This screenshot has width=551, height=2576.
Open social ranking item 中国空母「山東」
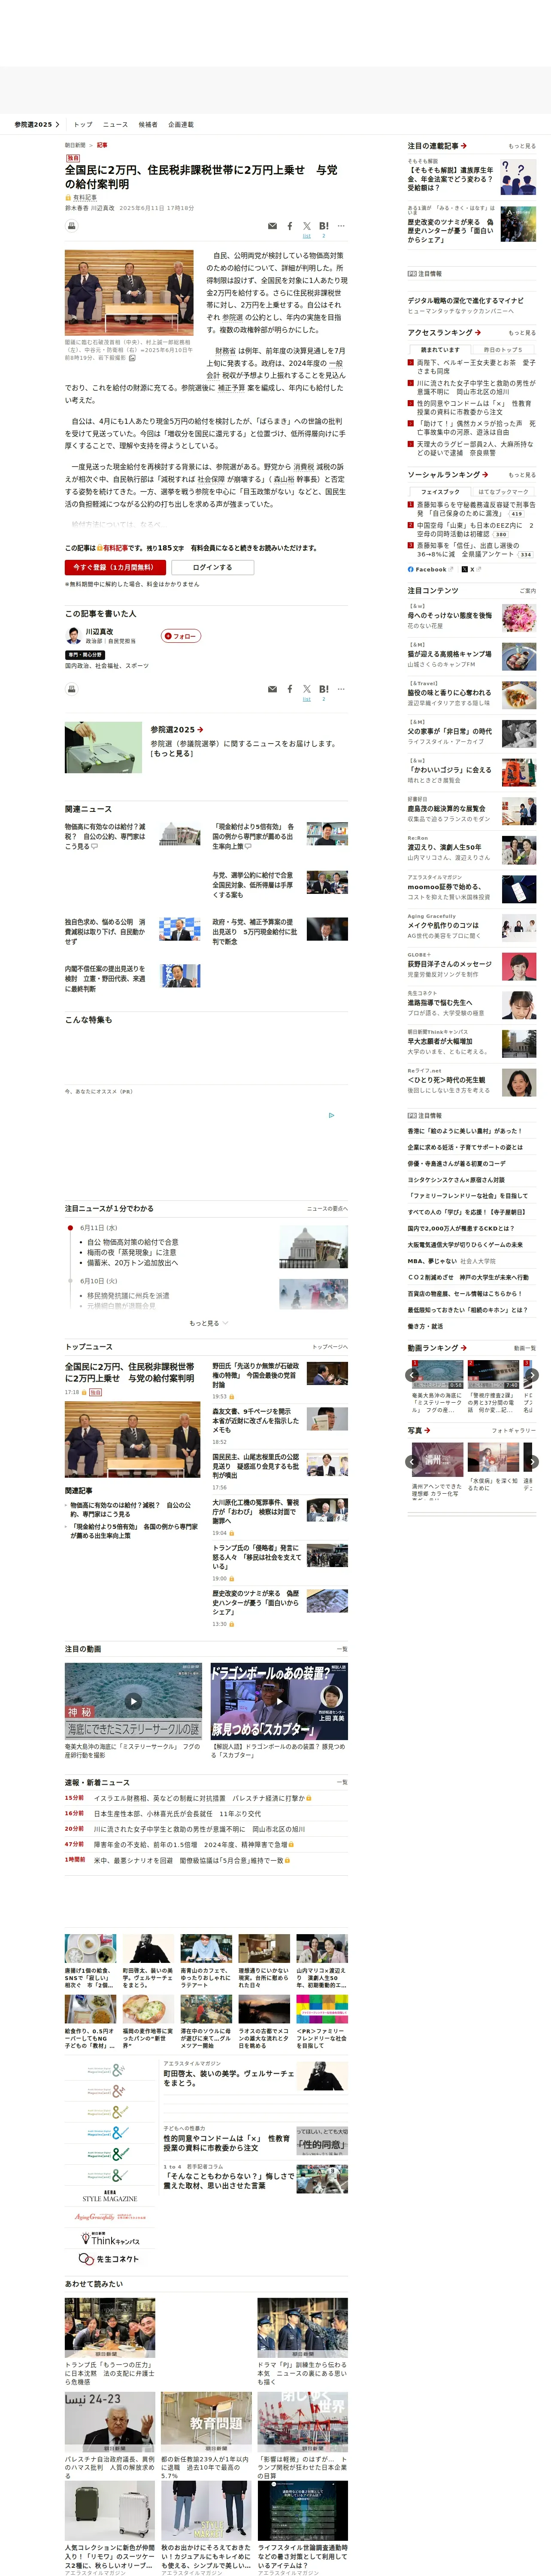click(x=476, y=529)
